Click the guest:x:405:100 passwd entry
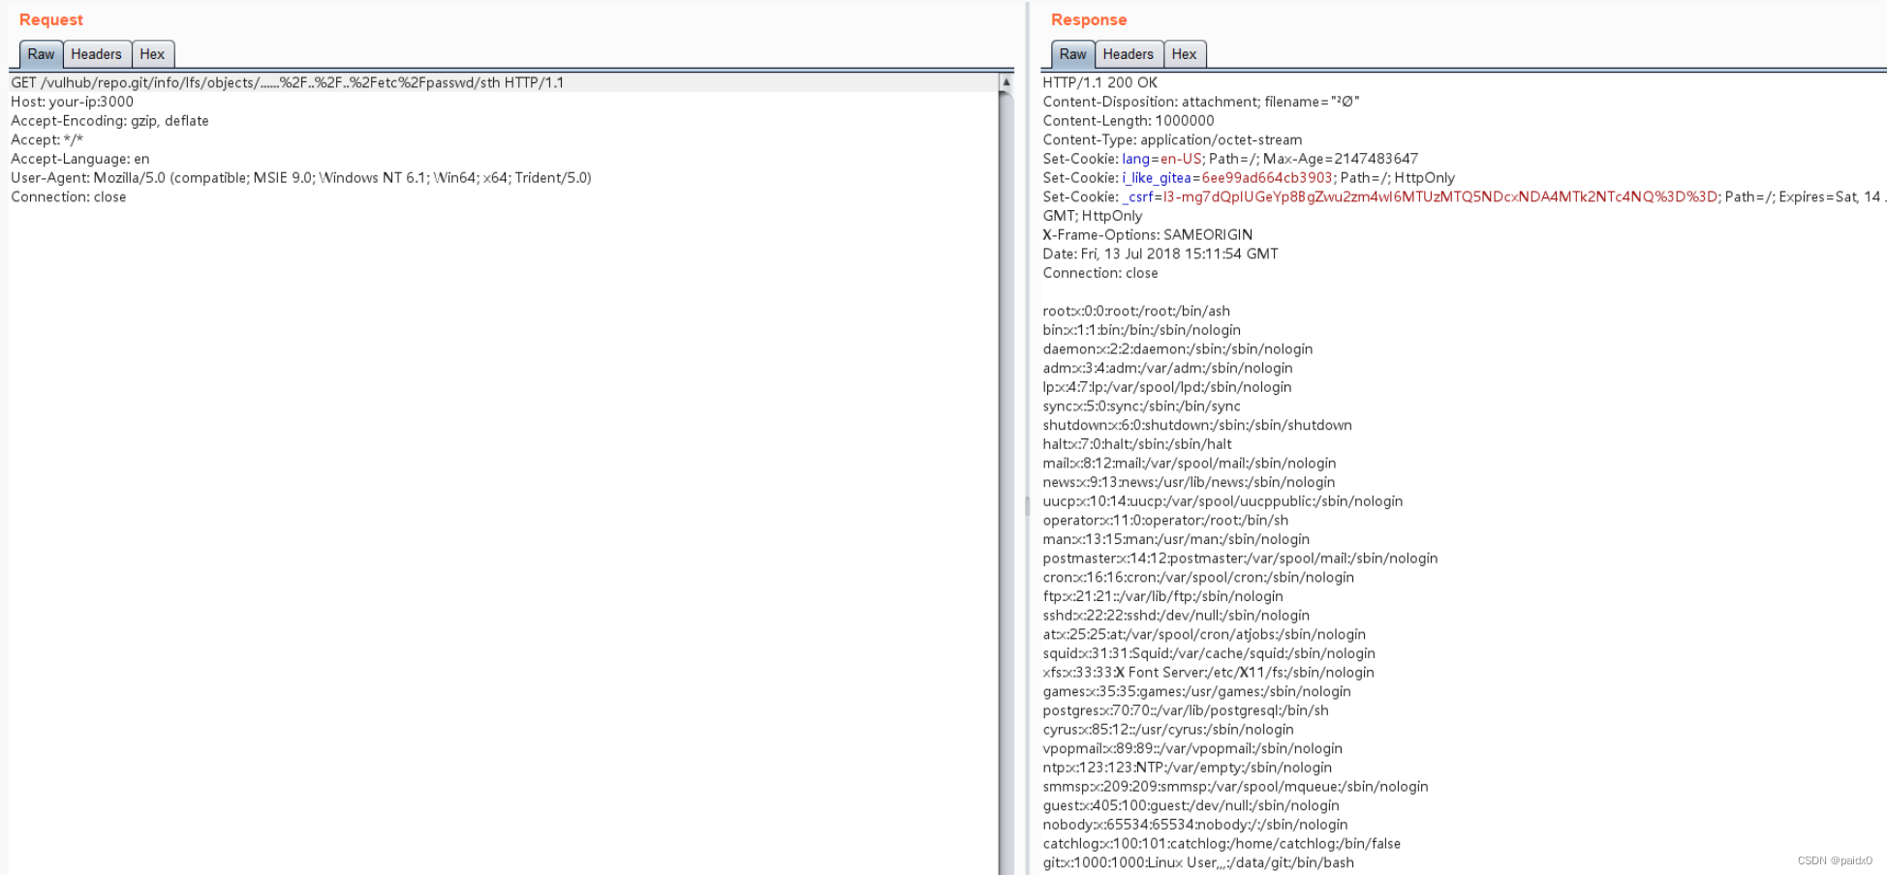Screen dimensions: 1887x875 click(x=1191, y=805)
